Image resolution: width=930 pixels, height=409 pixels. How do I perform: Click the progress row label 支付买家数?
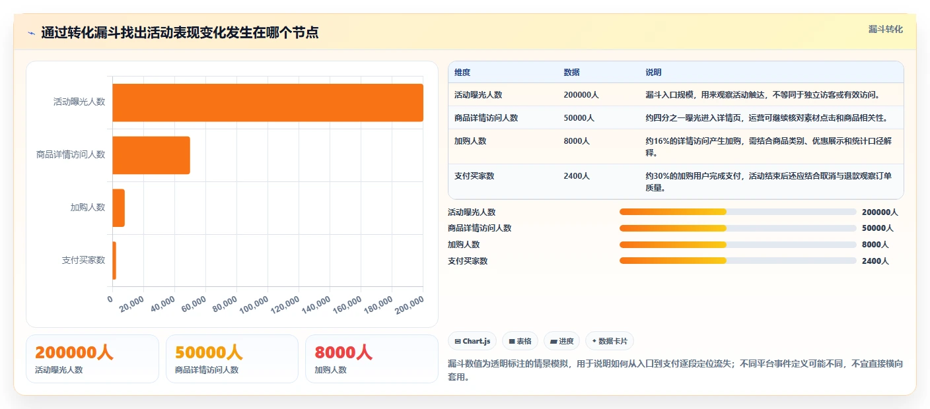468,261
